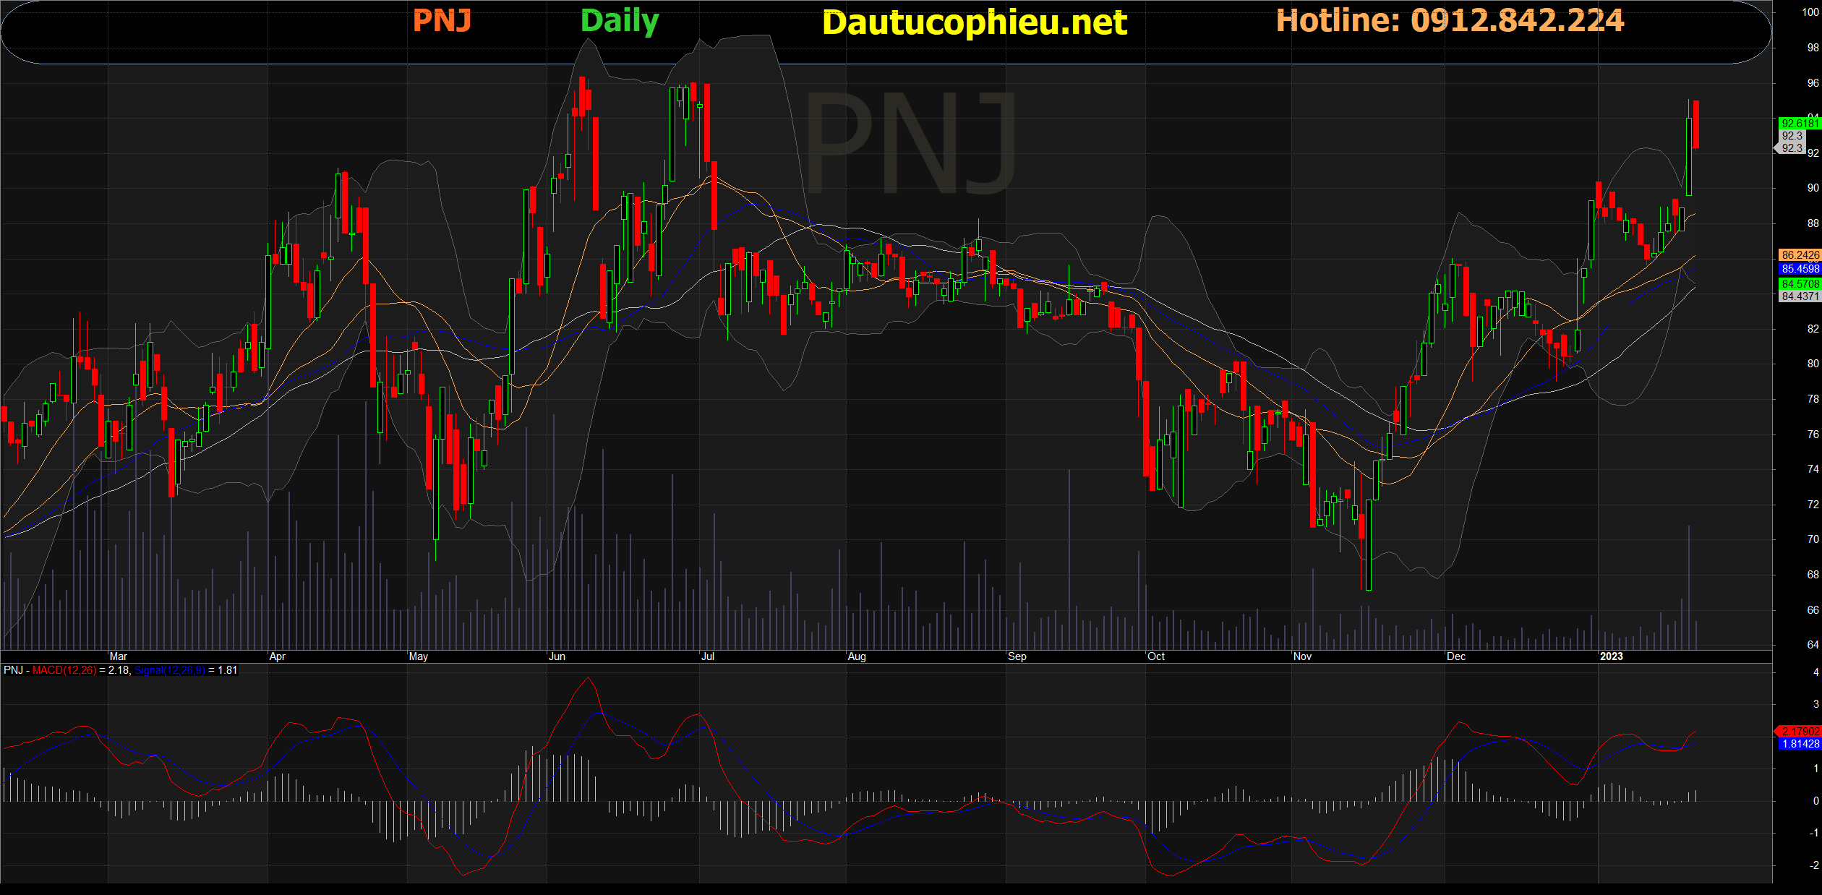Image resolution: width=1822 pixels, height=895 pixels.
Task: Click the Oct marker on time axis
Action: pos(1156,656)
